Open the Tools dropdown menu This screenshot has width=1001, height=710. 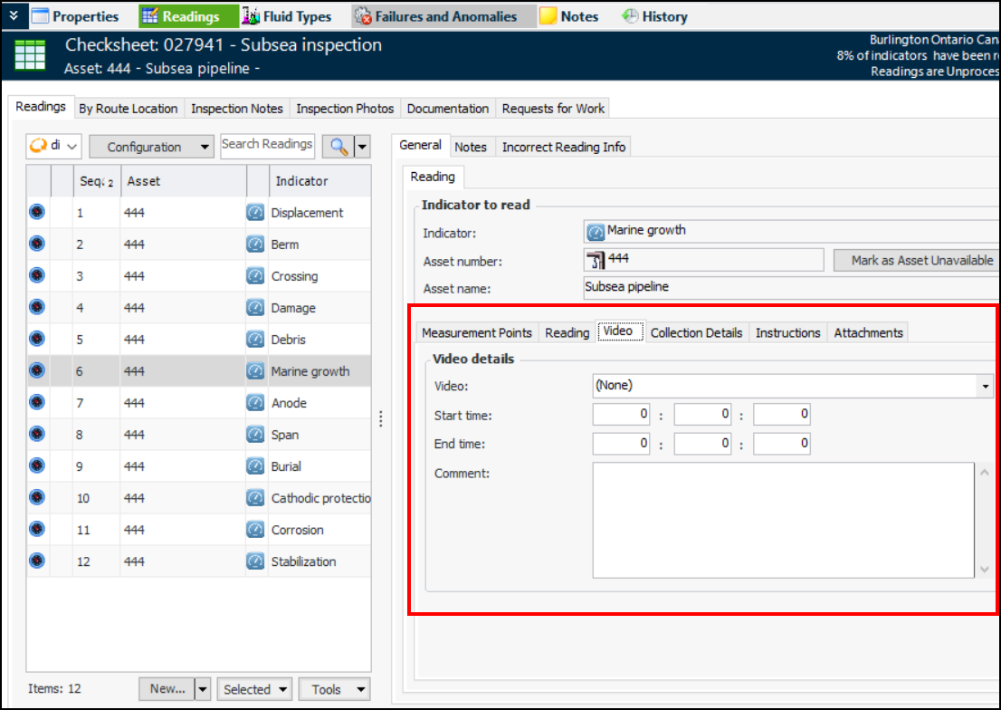pos(334,689)
